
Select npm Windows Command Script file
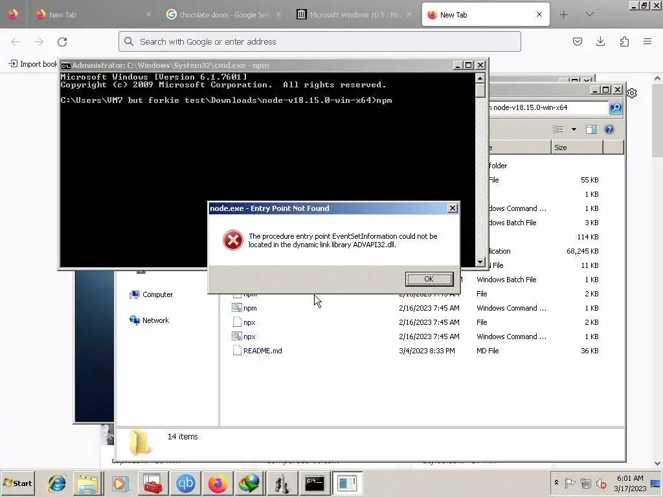point(250,308)
